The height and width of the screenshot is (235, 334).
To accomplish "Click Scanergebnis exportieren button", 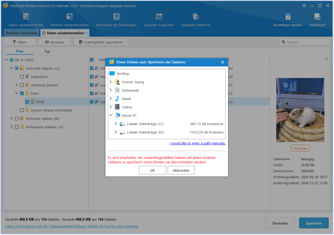I will 101,42.
